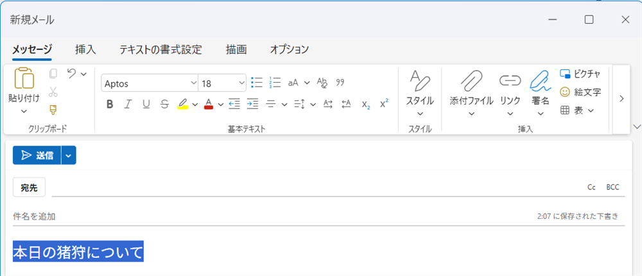Click the selected text 本日の猪狩について
The height and width of the screenshot is (276, 642).
[78, 252]
